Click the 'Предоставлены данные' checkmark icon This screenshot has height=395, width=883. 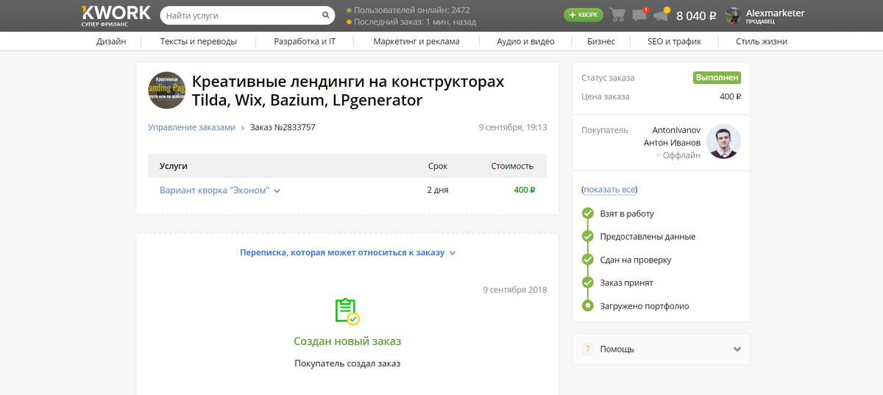point(587,236)
